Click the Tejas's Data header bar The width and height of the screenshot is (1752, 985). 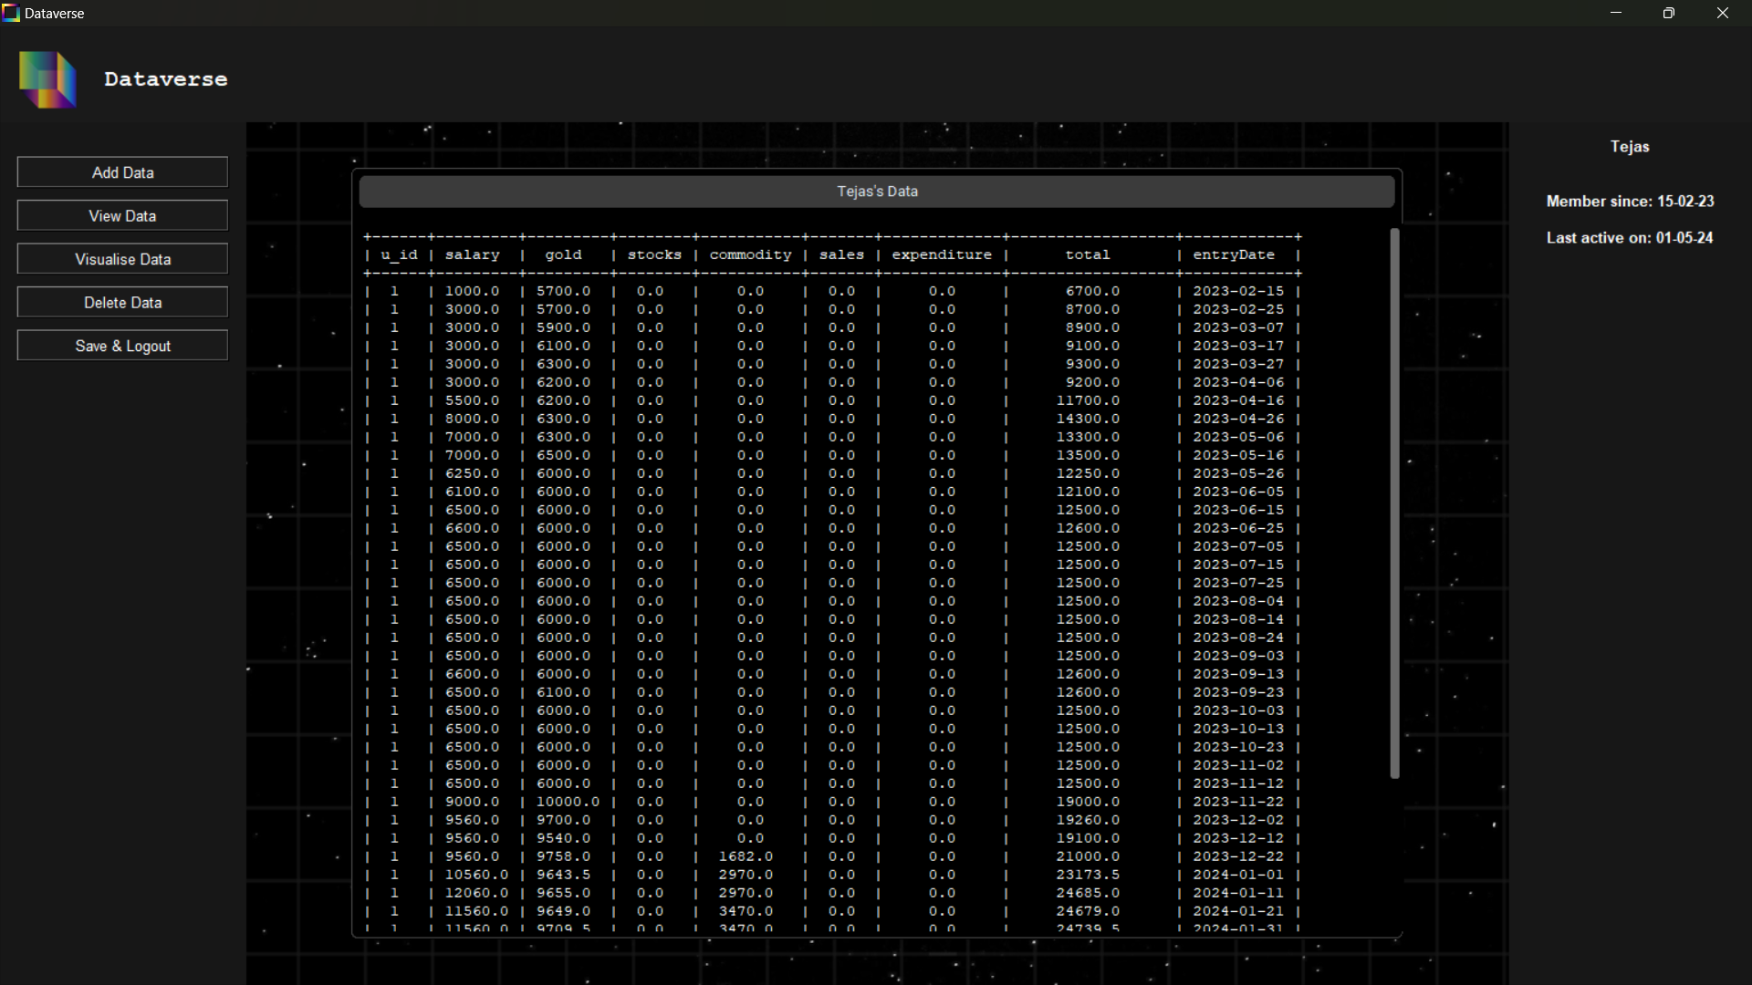tap(876, 192)
